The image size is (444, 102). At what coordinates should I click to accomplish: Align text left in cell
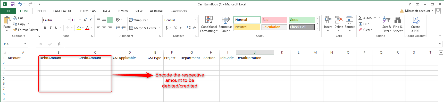98,28
